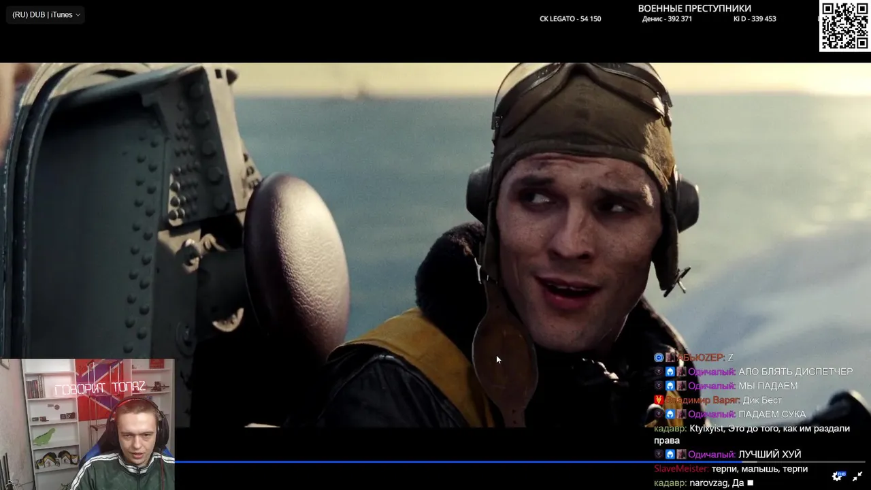Click the blue badge beside АБЬЮZЕР
This screenshot has width=871, height=490.
[x=659, y=358]
